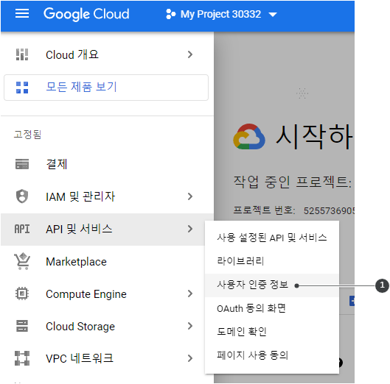The width and height of the screenshot is (390, 384).
Task: Click the Cloud 개요 dashboard icon
Action: [x=22, y=54]
